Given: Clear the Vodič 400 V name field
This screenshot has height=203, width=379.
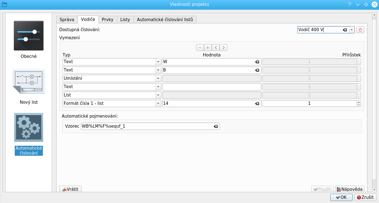Looking at the screenshot, I should (x=345, y=30).
